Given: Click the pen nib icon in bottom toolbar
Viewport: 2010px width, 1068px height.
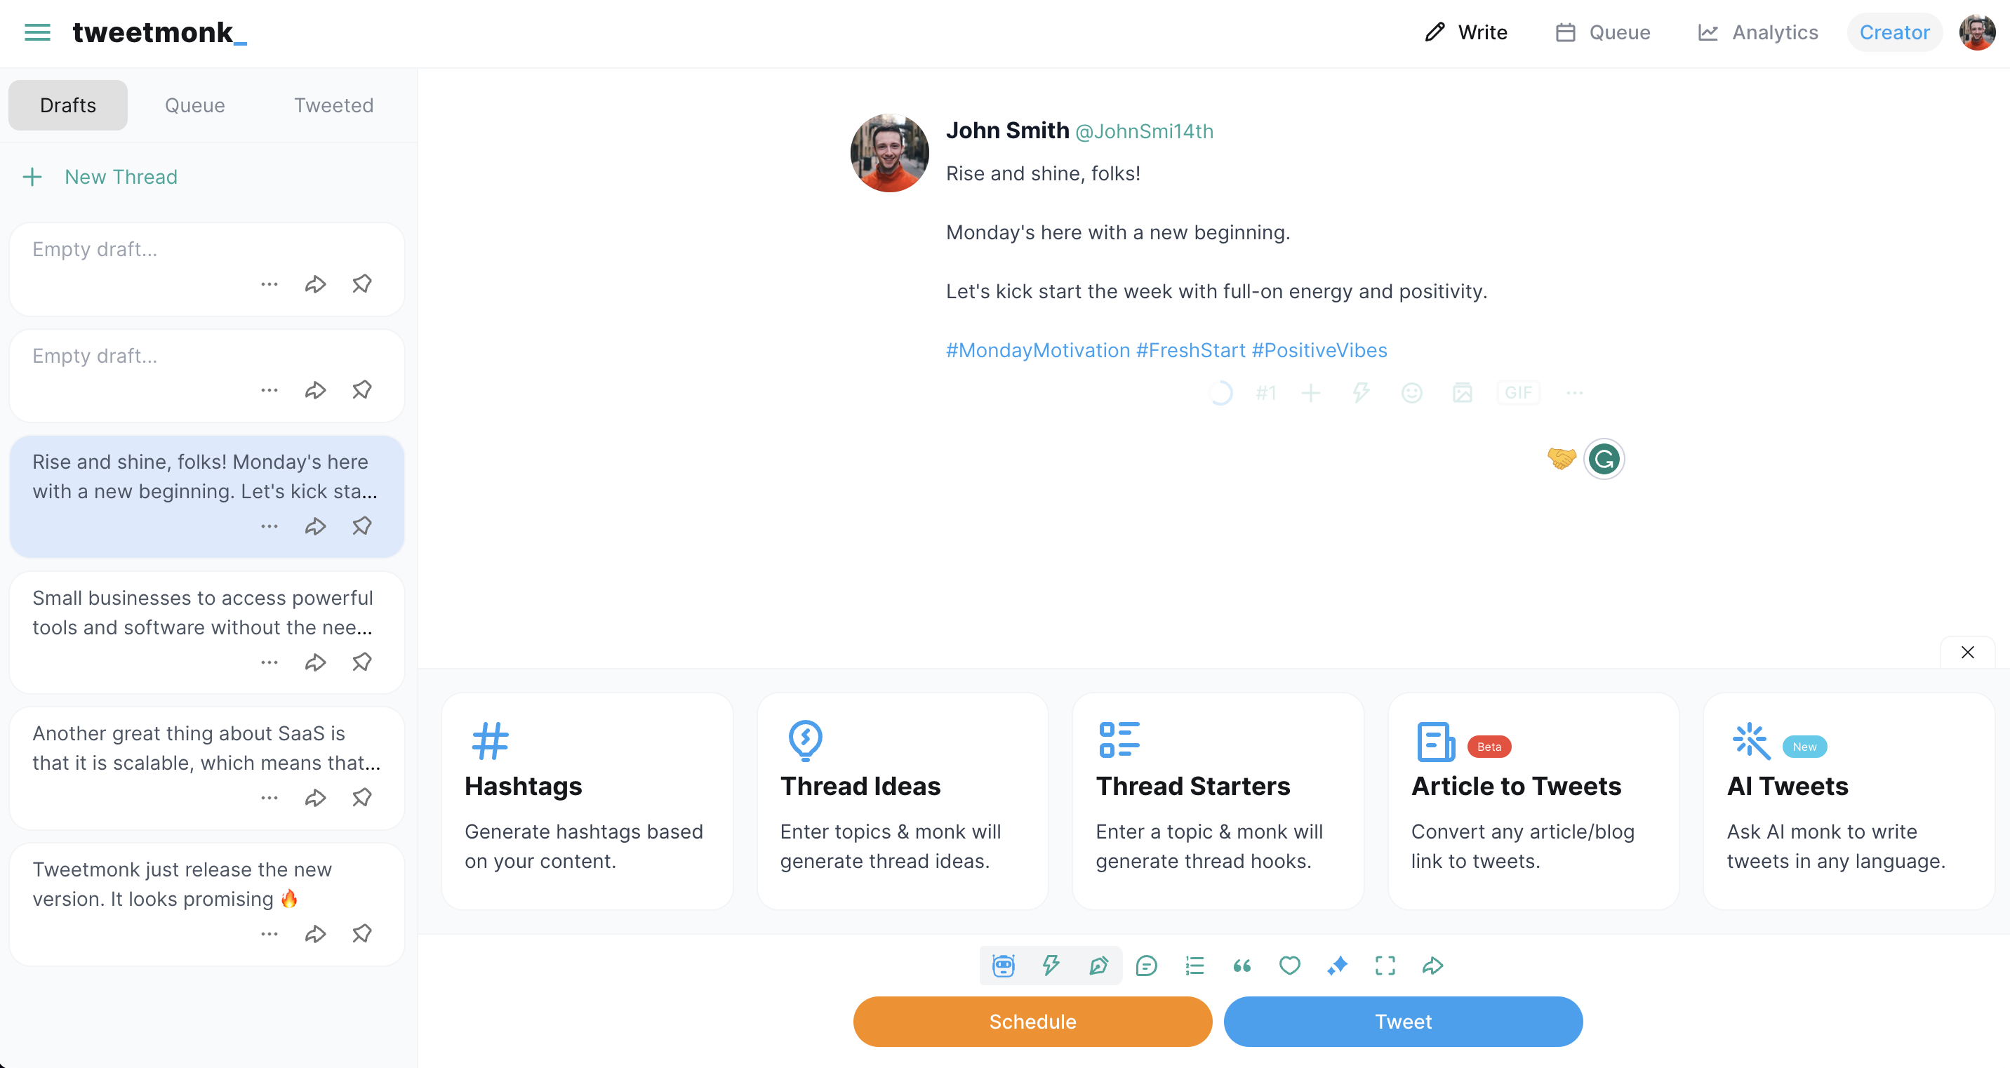Looking at the screenshot, I should coord(1098,966).
